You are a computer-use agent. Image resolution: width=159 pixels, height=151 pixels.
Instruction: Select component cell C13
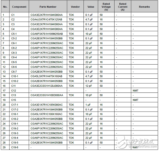19,95
